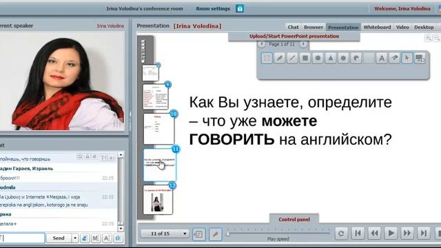
Task: Select the marquee selection tool
Action: pyautogui.click(x=267, y=58)
